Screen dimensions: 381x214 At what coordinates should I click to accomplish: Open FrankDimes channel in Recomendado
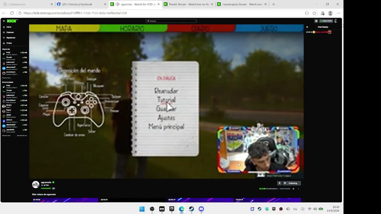pyautogui.click(x=15, y=101)
